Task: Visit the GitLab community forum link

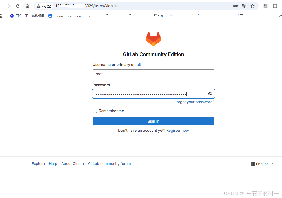Action: coord(109,164)
